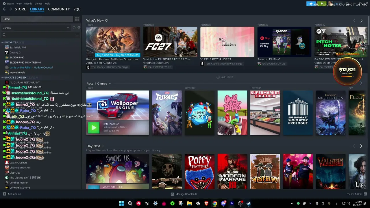This screenshot has height=208, width=370.
Task: Open the system volume icon in the tray
Action: (348, 203)
